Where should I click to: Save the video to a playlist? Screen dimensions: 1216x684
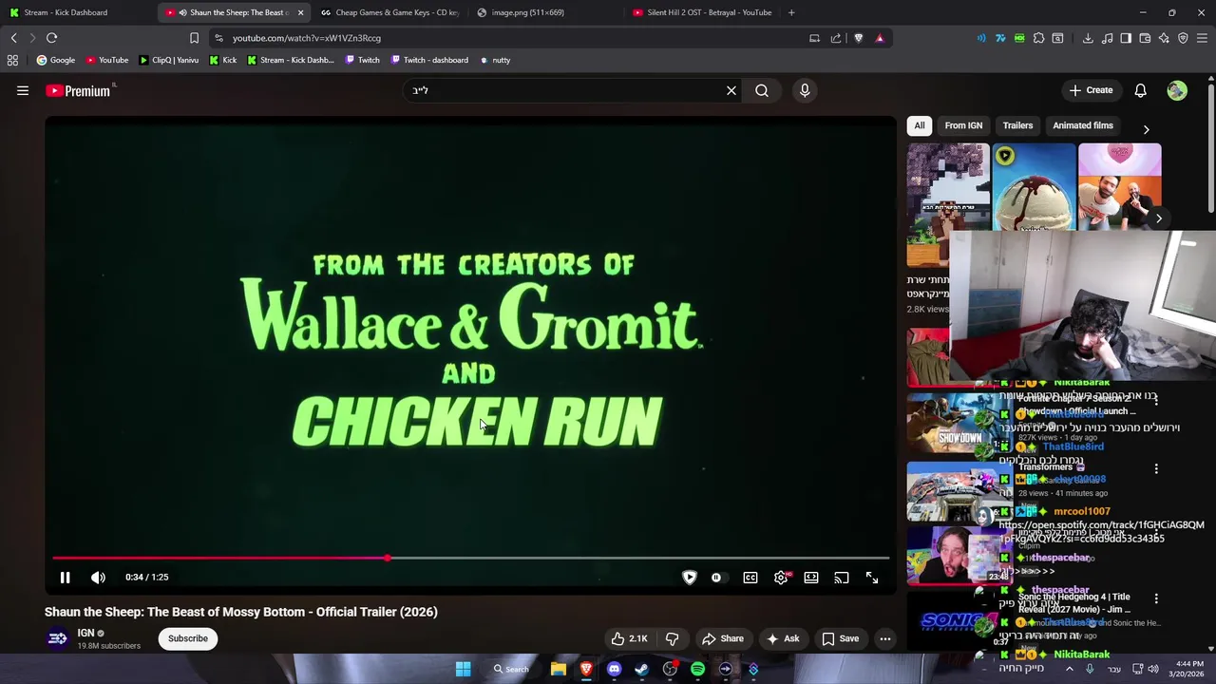pos(841,638)
